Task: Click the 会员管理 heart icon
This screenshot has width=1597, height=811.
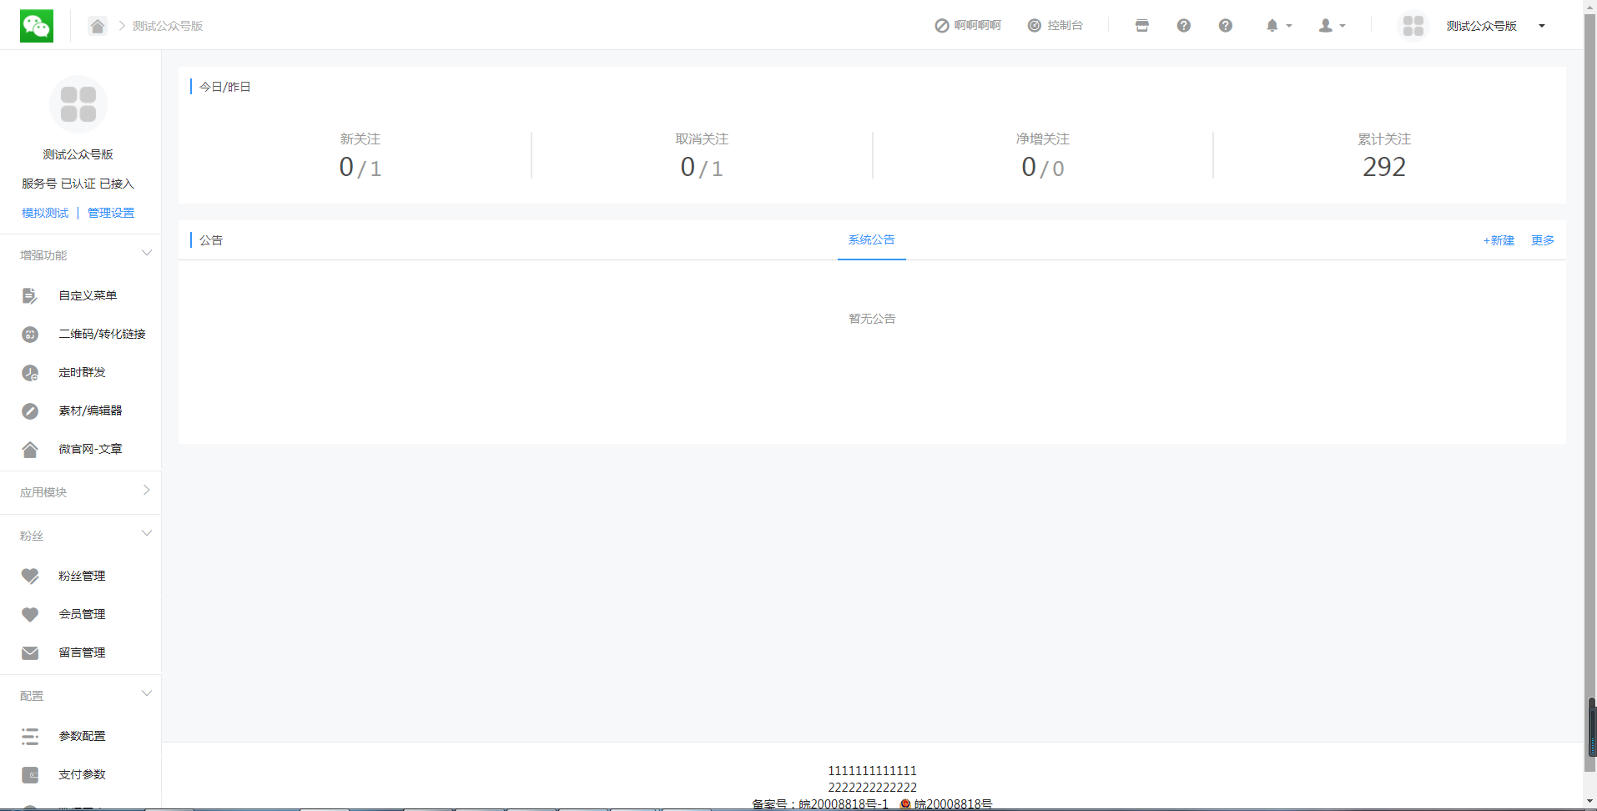Action: [x=30, y=615]
